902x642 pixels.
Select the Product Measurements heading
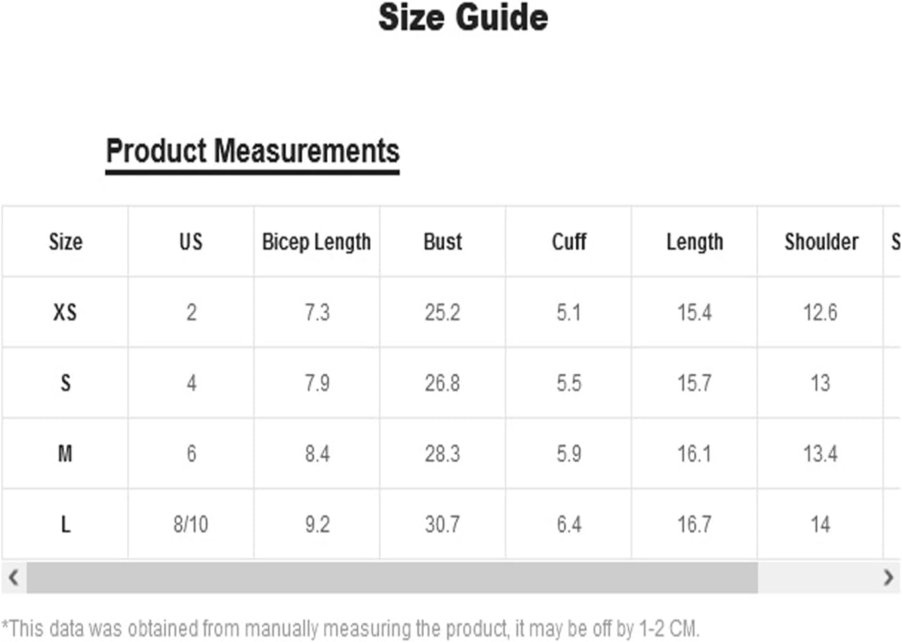[252, 151]
